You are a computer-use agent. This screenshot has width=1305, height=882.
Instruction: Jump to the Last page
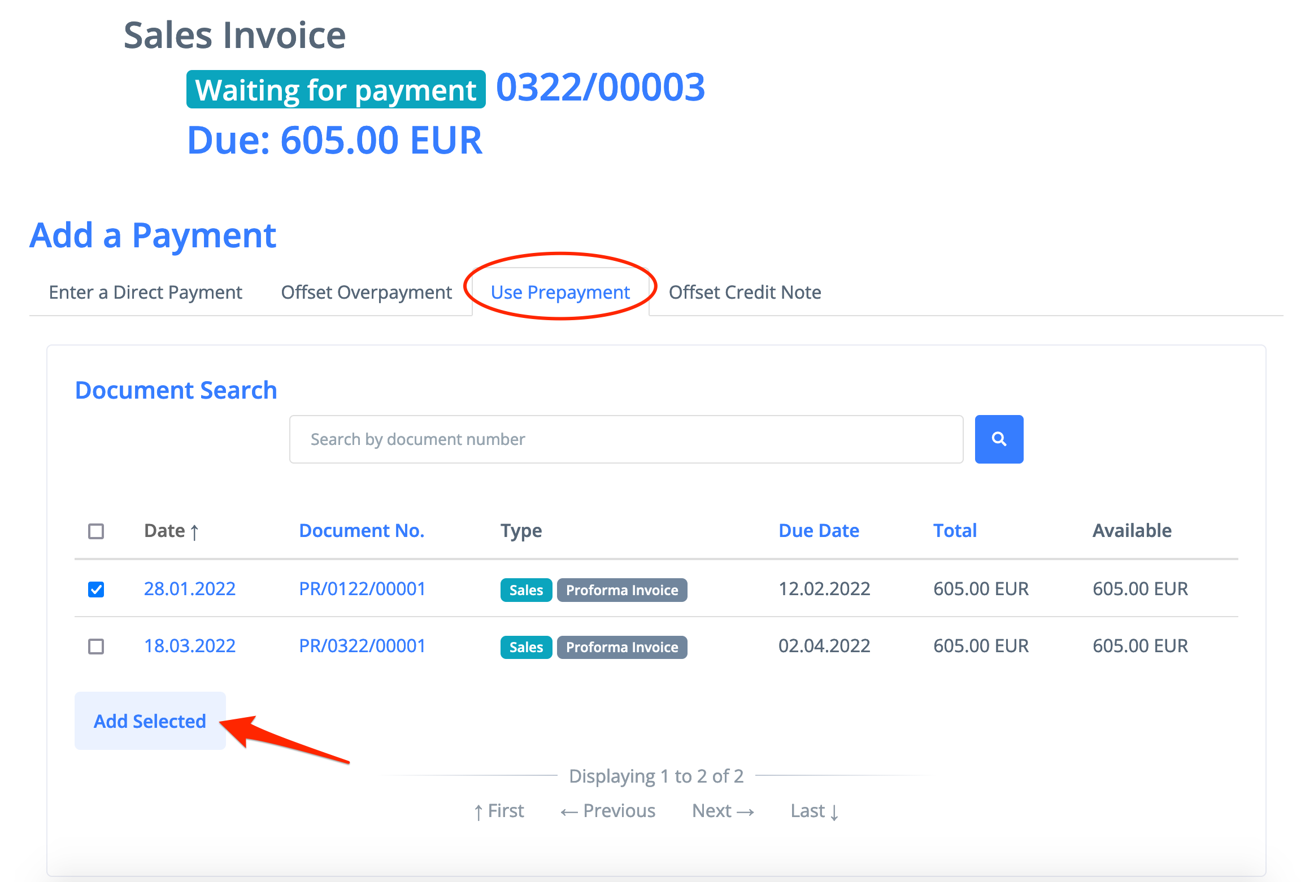(x=814, y=811)
